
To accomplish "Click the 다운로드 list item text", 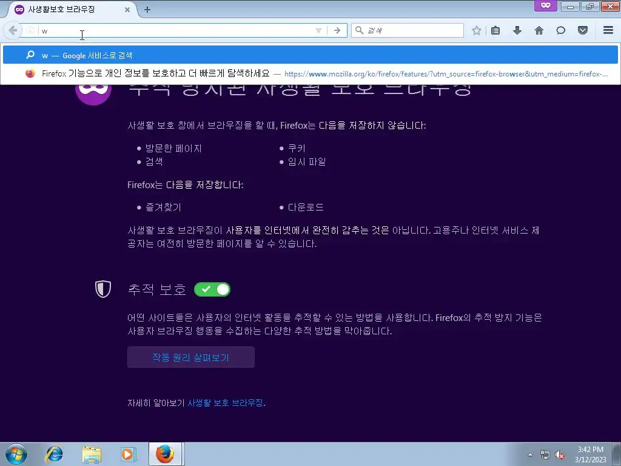I will tap(306, 207).
